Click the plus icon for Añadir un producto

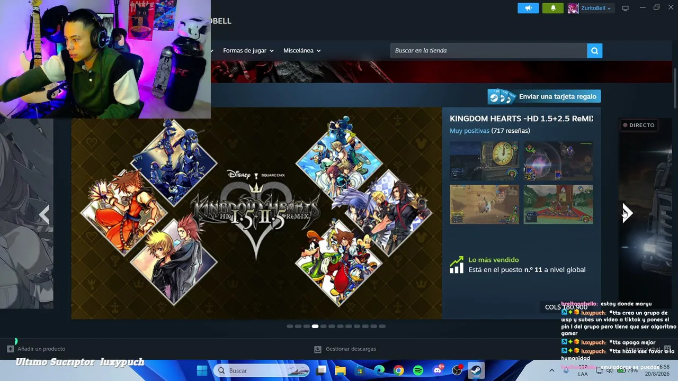pos(11,349)
